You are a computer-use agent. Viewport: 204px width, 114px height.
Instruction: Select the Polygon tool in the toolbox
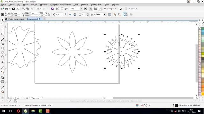pos(2,57)
